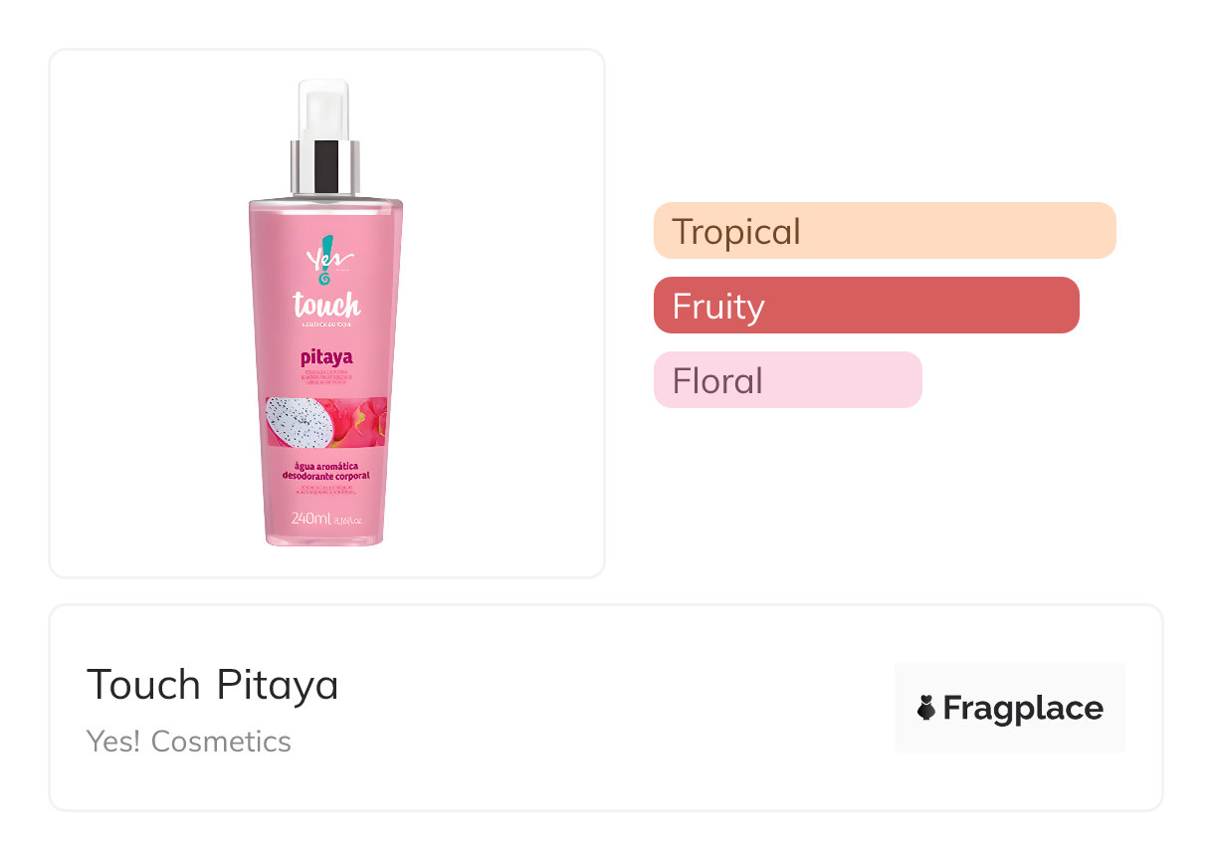
Task: Open the Touch Pitaya product title
Action: tap(213, 685)
